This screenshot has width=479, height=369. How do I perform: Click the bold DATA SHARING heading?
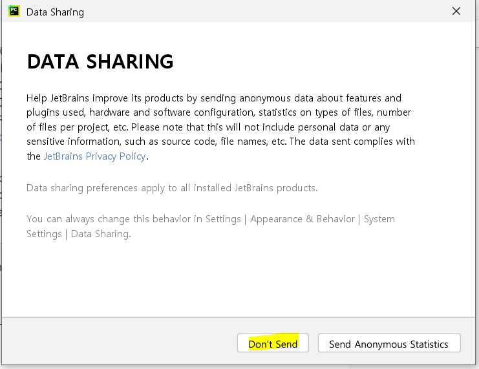[x=100, y=62]
